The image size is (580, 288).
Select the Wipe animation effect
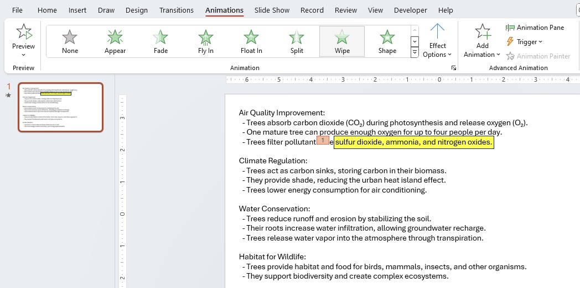click(342, 42)
